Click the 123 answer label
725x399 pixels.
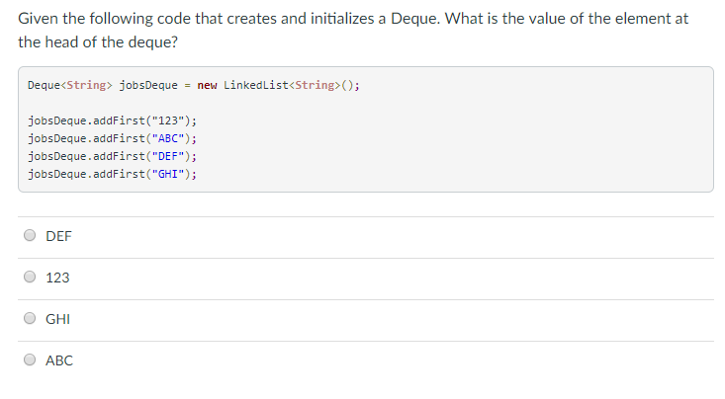[x=57, y=278]
